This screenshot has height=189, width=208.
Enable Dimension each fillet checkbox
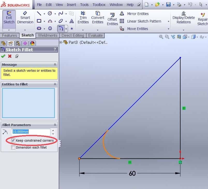point(13,148)
